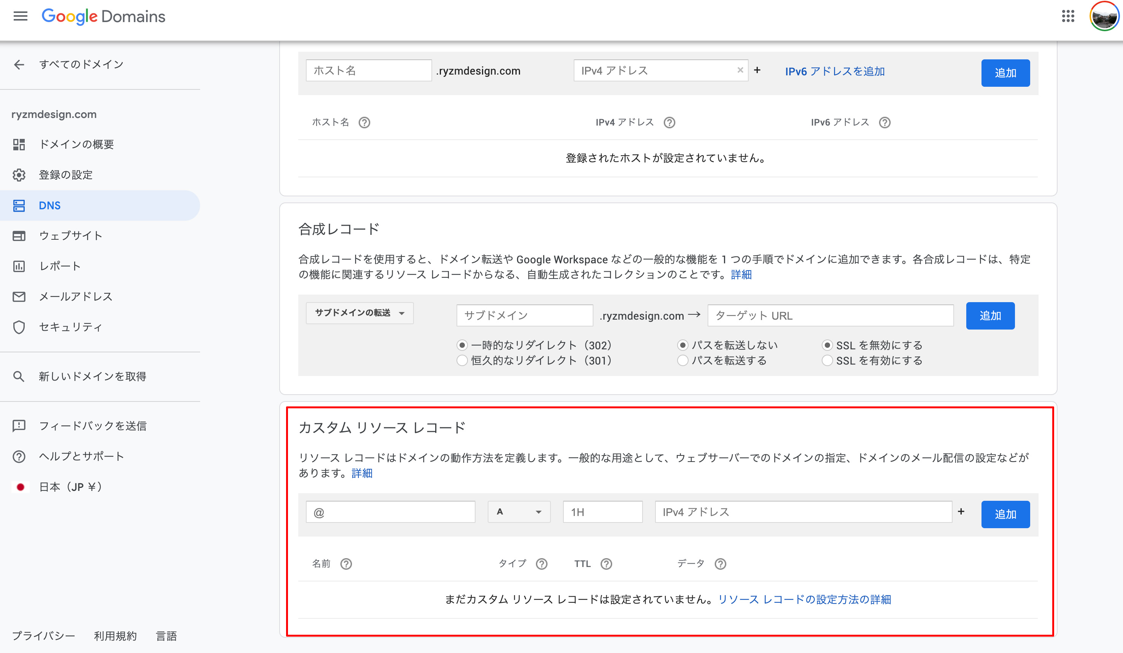Open リソース レコードの設定方法の詳細 link
Screen dimensions: 1123x653
pyautogui.click(x=804, y=599)
